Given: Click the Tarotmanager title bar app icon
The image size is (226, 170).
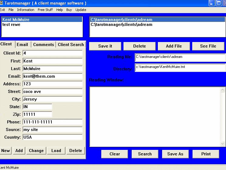Looking at the screenshot, I should [x=1, y=3].
